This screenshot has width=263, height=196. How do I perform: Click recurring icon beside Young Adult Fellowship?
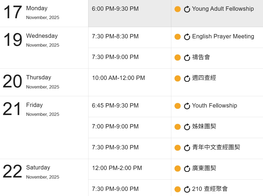click(x=187, y=9)
